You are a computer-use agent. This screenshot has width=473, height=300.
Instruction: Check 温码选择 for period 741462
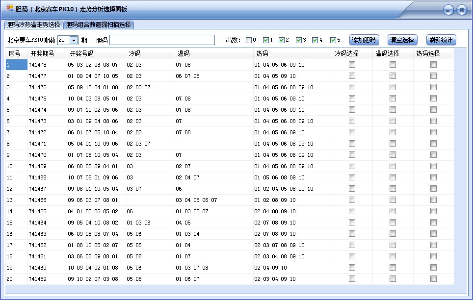[392, 245]
